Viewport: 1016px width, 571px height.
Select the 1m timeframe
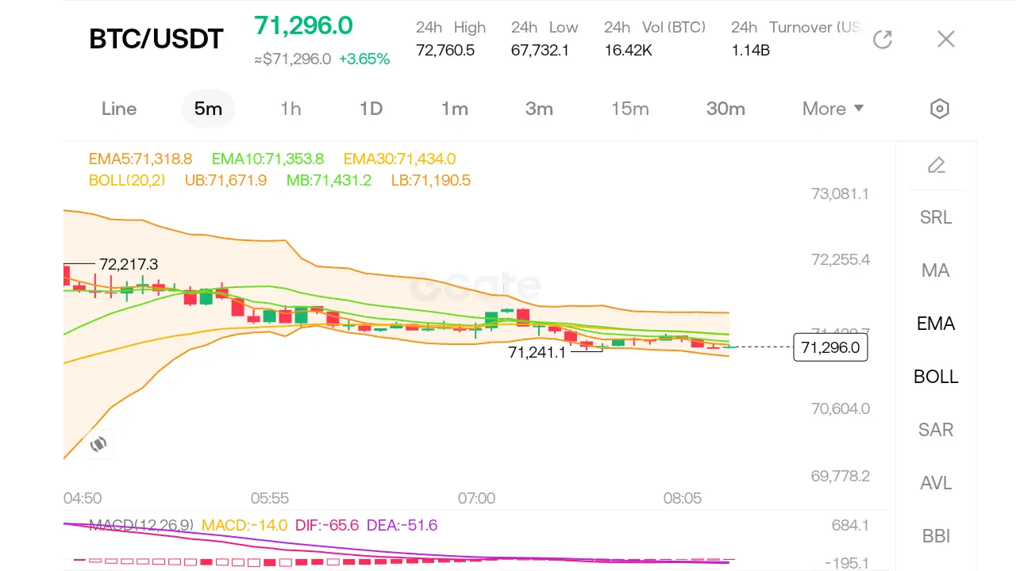[455, 109]
